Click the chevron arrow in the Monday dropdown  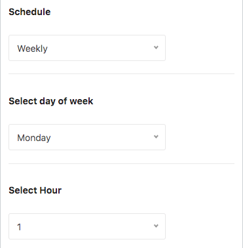(156, 136)
